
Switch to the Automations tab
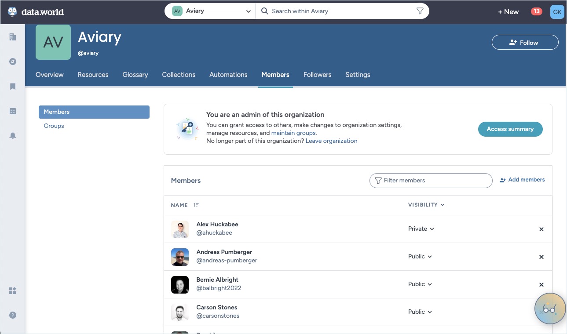[228, 75]
